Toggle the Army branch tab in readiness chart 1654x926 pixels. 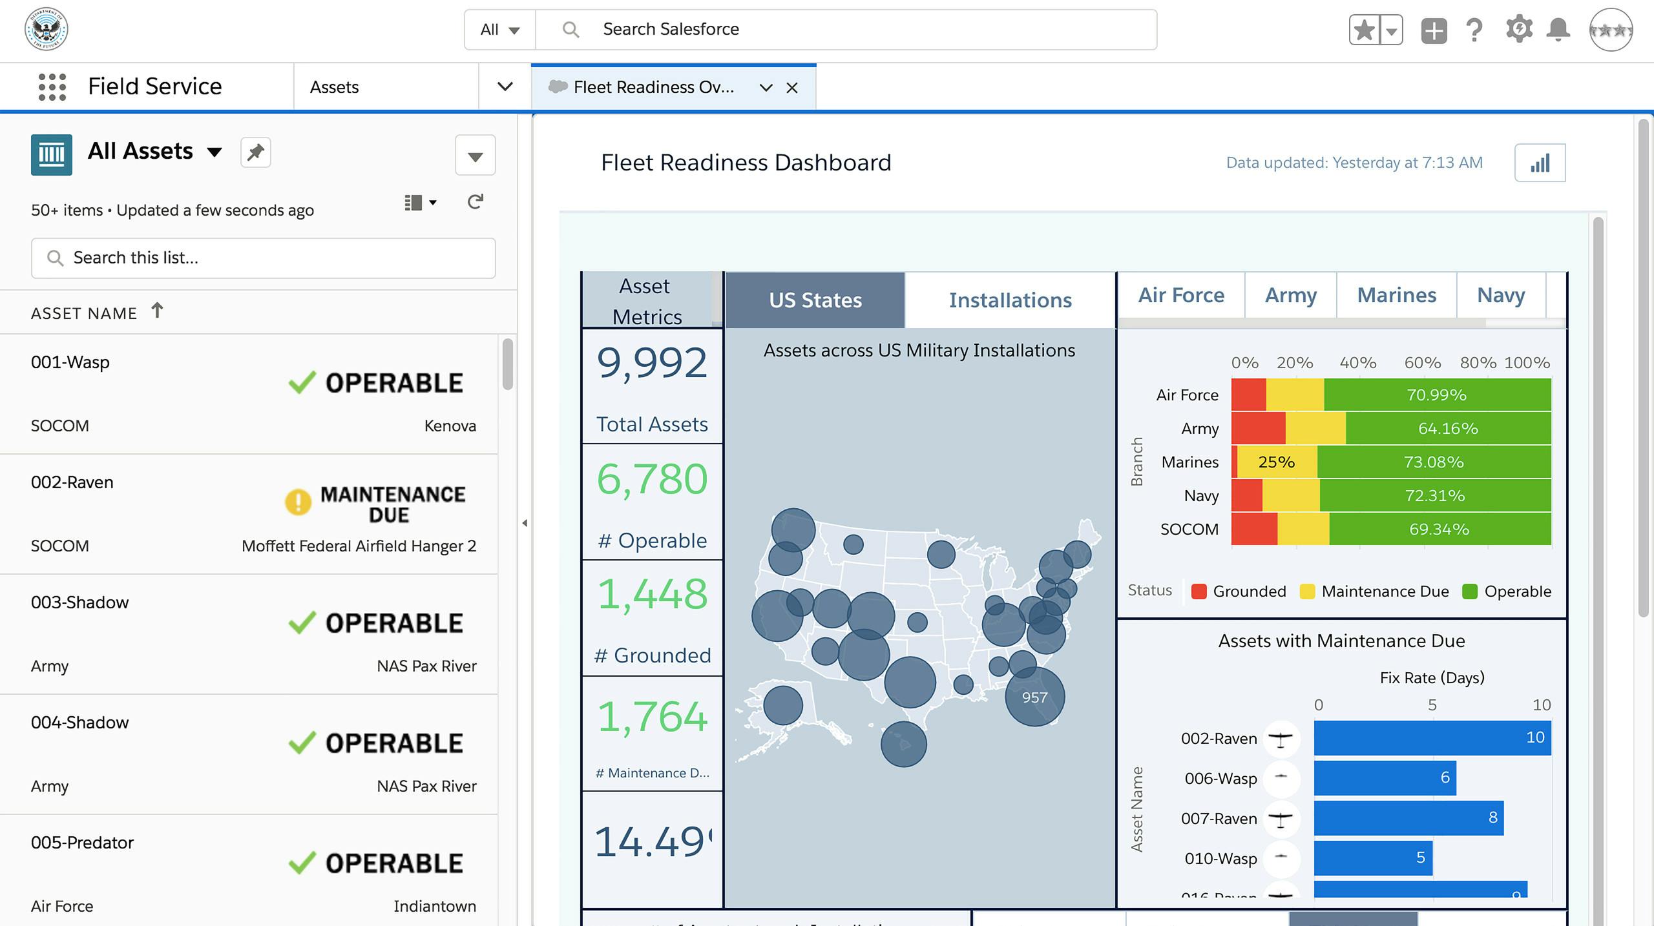(1292, 295)
